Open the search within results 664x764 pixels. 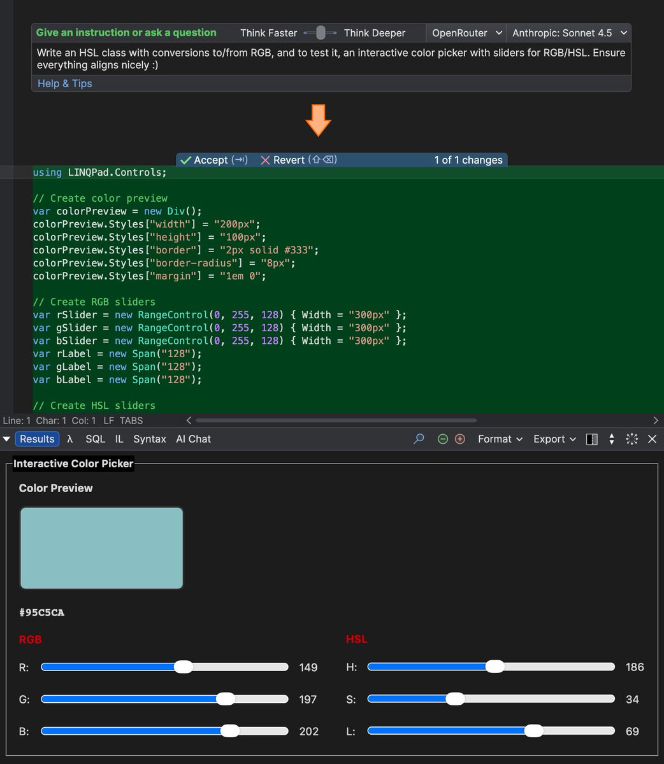tap(419, 439)
